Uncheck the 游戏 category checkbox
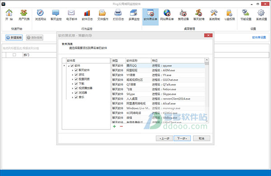Viewport: 271px width, 176px height. (76, 74)
